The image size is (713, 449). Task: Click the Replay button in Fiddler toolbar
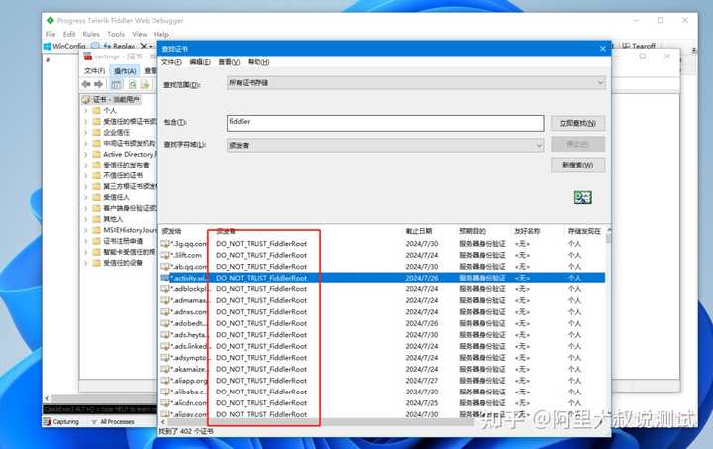[x=114, y=46]
